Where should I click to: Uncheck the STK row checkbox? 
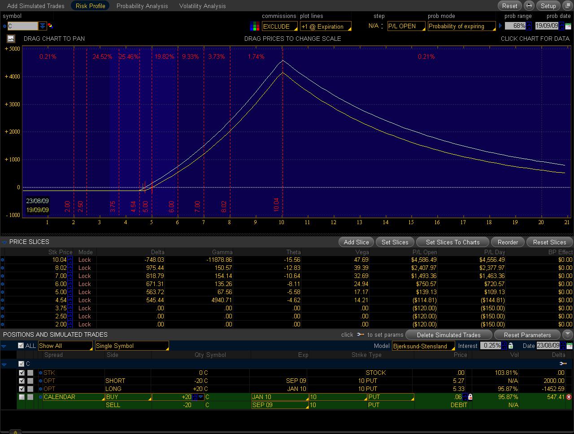tap(22, 373)
